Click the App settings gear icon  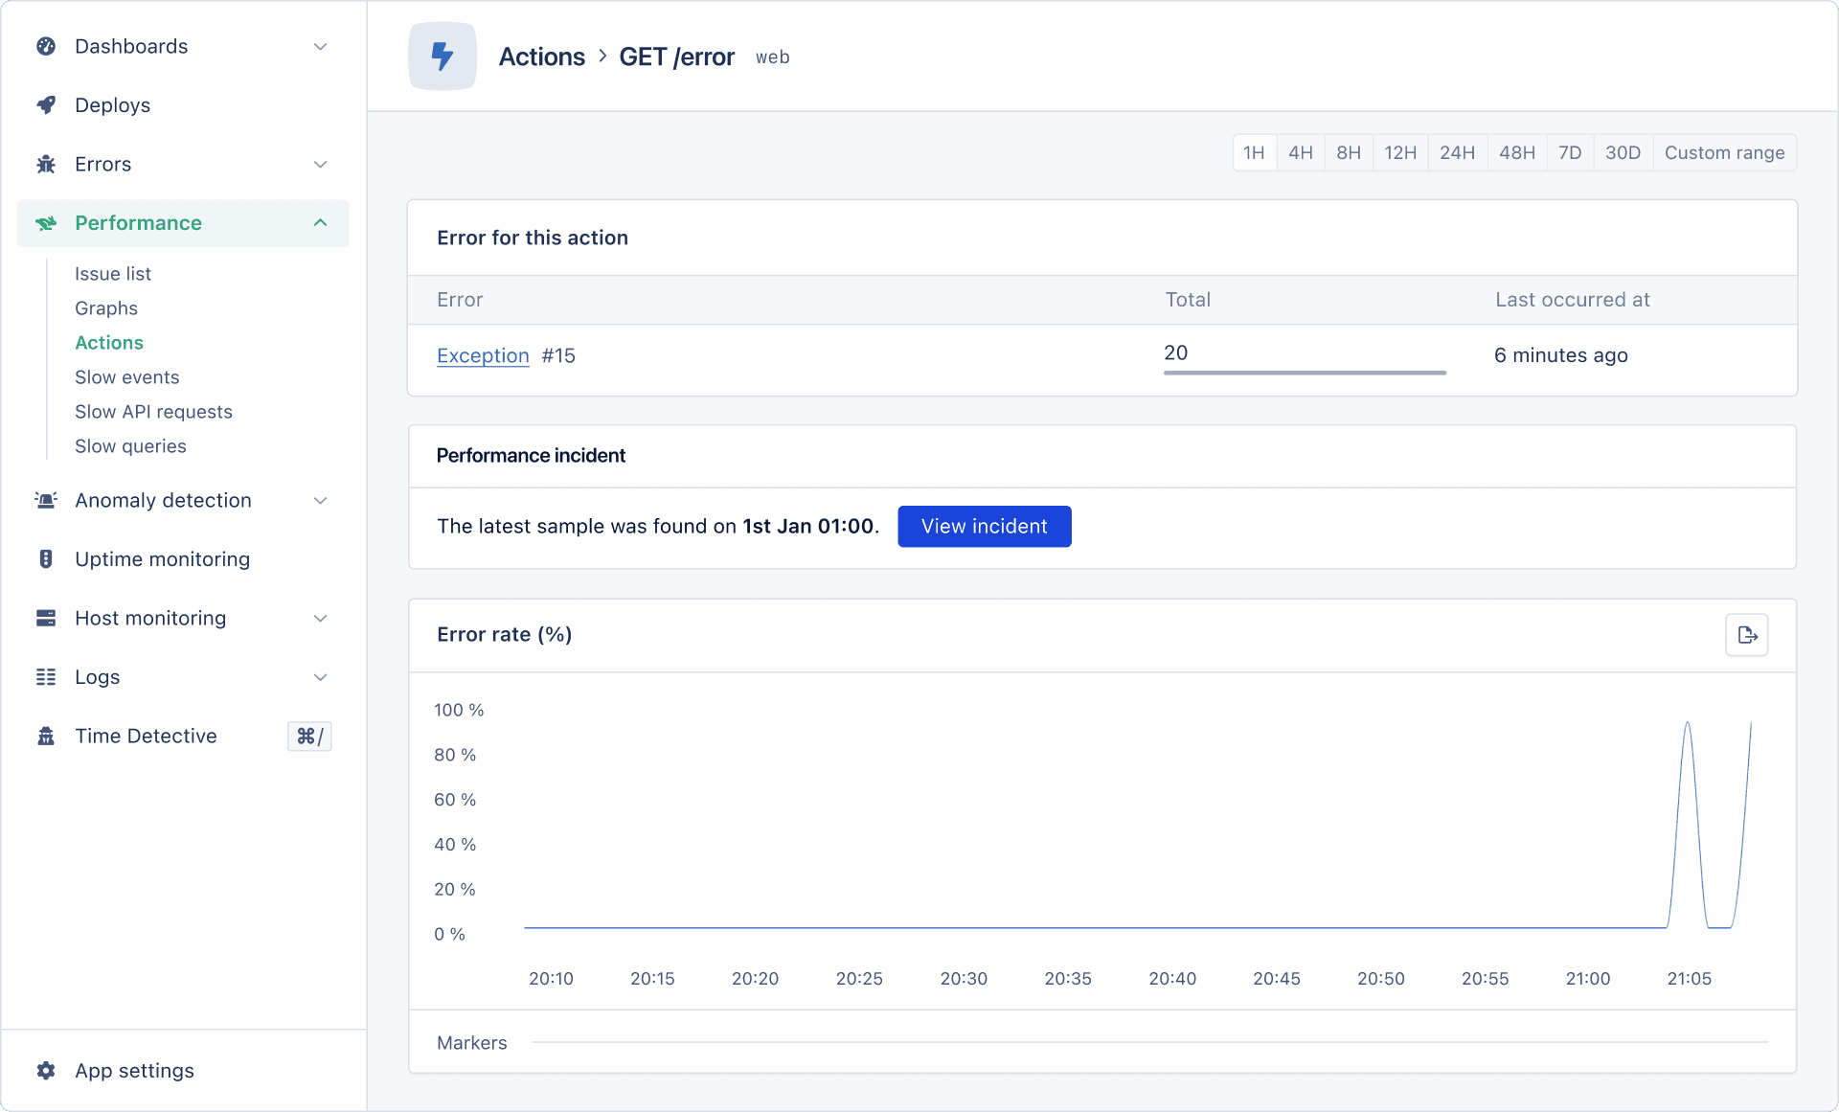[46, 1071]
